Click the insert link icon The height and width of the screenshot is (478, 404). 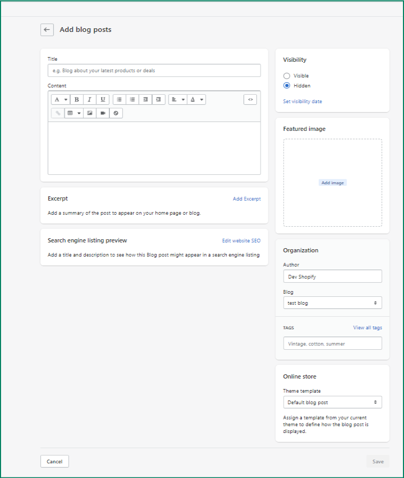[58, 113]
